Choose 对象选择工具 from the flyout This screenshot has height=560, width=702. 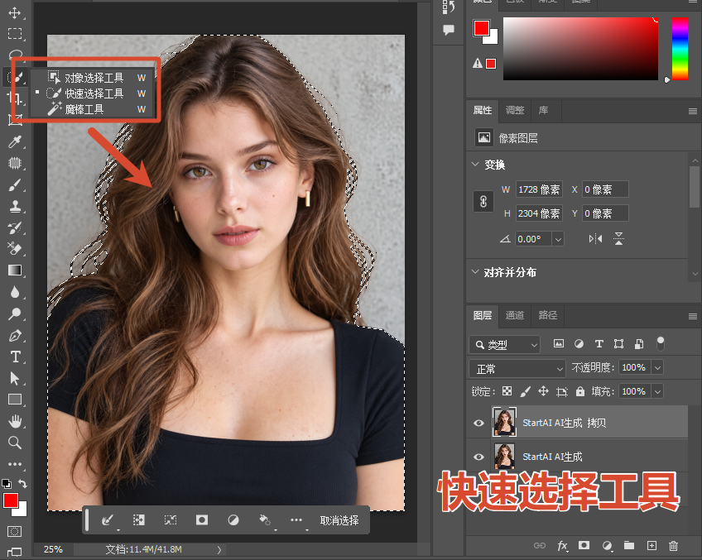(x=93, y=78)
